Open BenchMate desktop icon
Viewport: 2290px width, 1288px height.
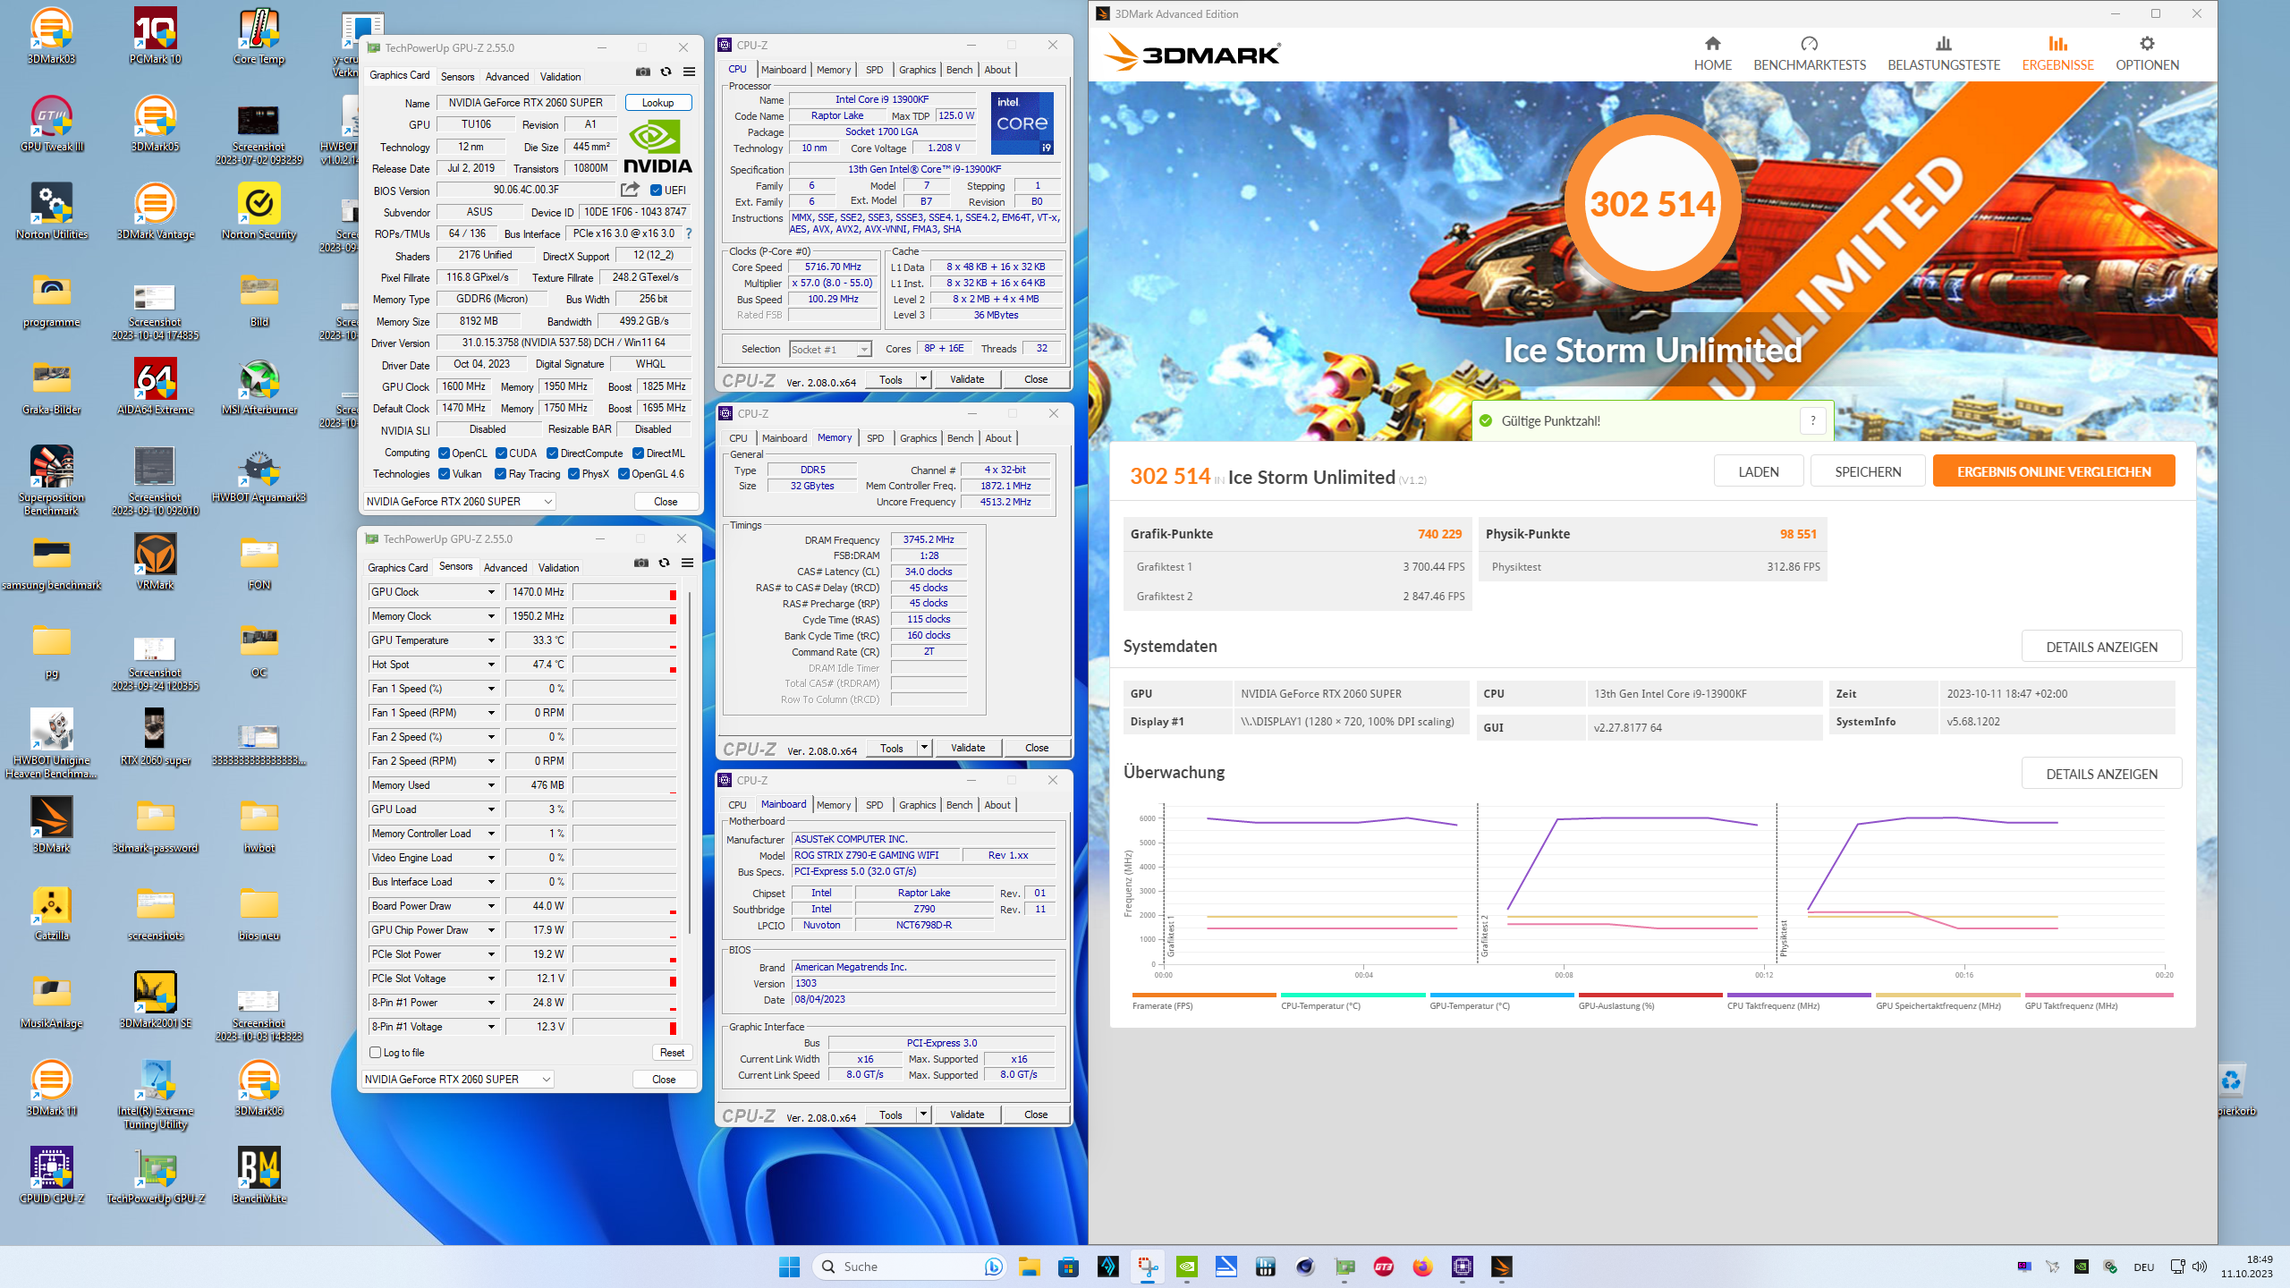[259, 1176]
